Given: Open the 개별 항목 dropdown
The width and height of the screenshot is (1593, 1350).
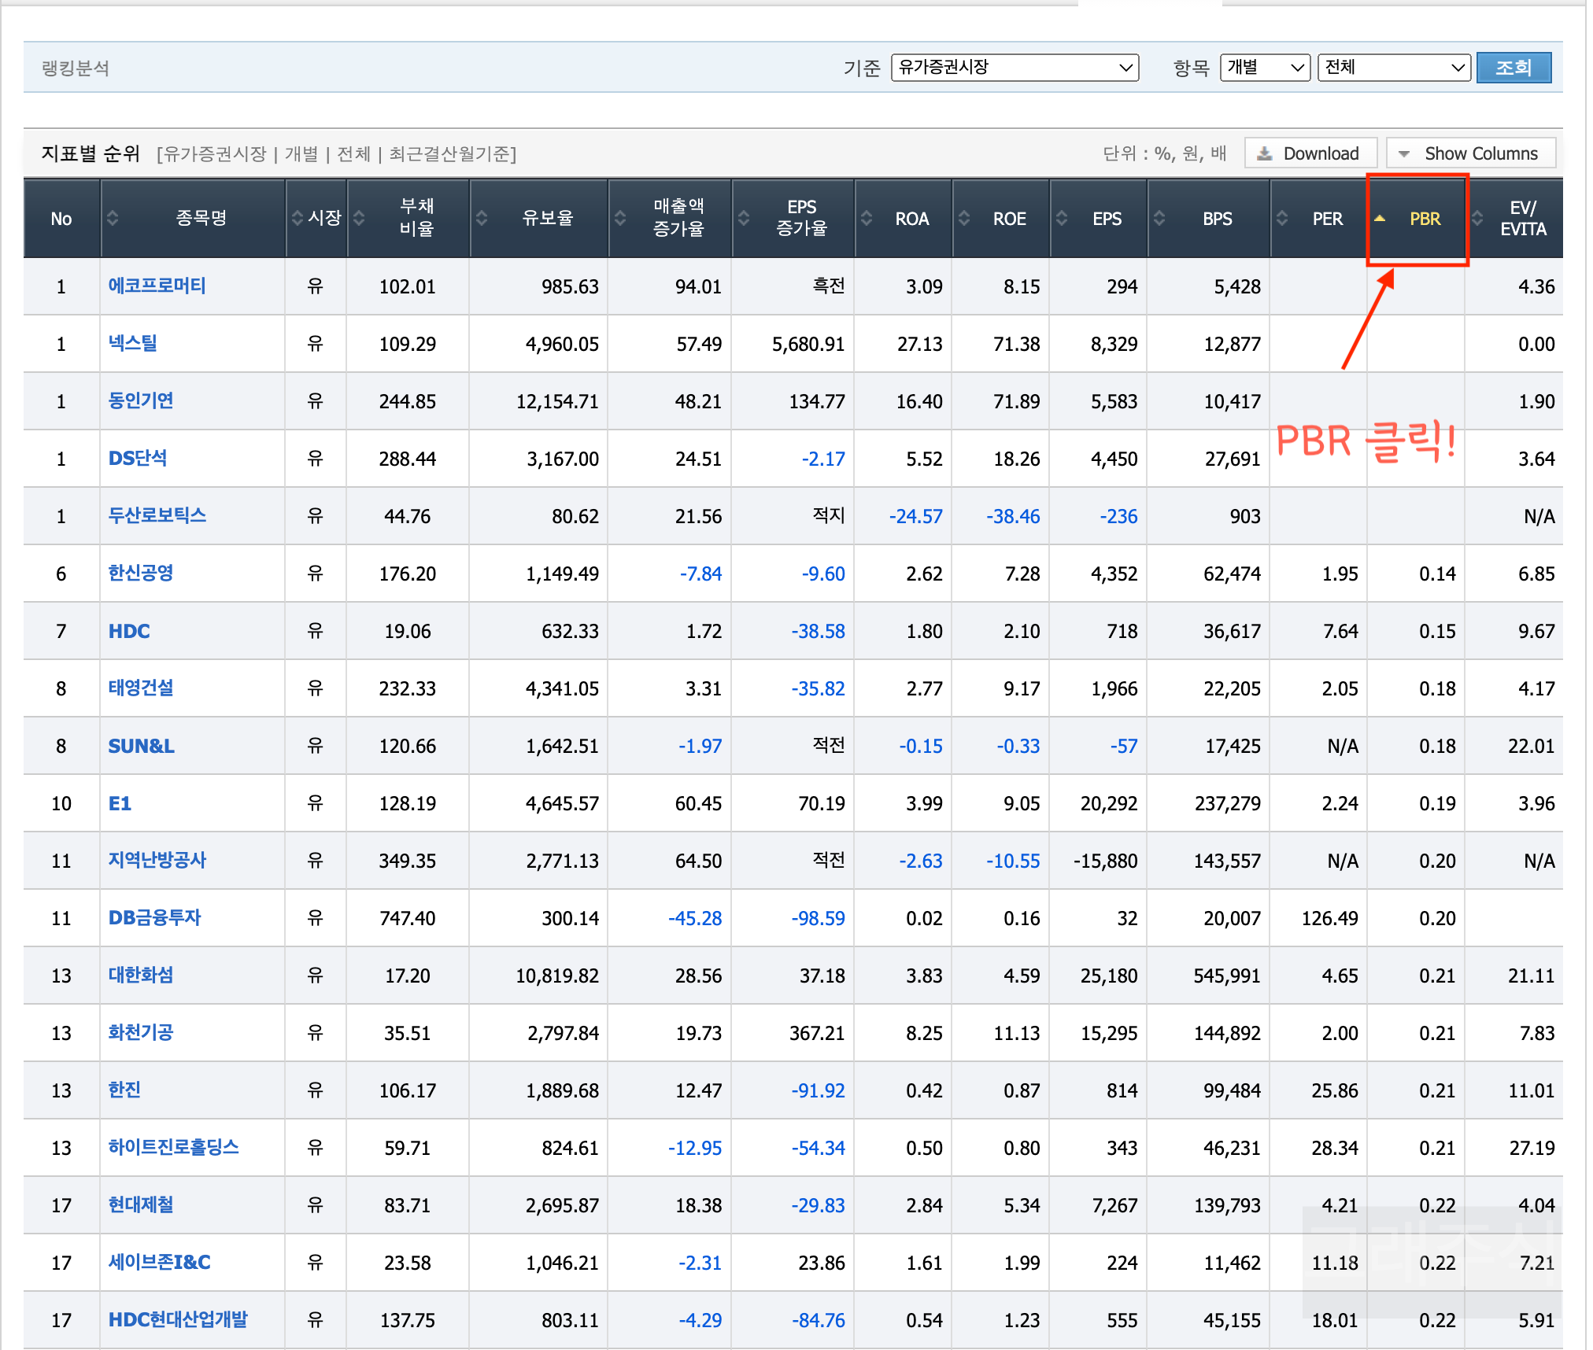Looking at the screenshot, I should 1264,67.
